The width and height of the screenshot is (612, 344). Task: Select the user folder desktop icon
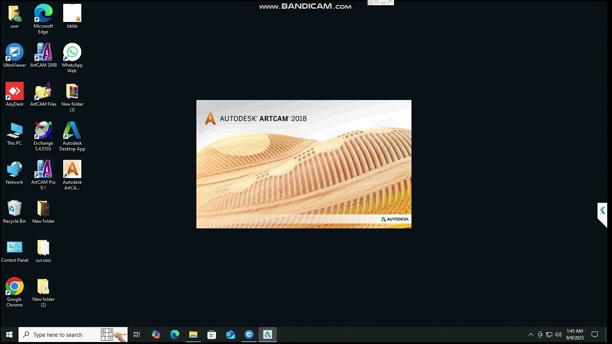14,16
